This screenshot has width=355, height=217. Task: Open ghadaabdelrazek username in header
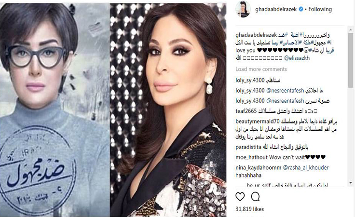tap(276, 9)
